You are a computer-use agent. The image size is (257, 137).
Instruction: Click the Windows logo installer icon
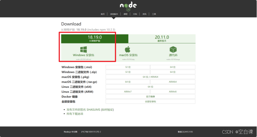coord(83,49)
